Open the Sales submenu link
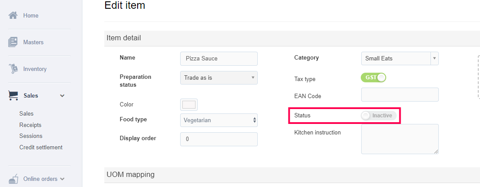 point(26,113)
